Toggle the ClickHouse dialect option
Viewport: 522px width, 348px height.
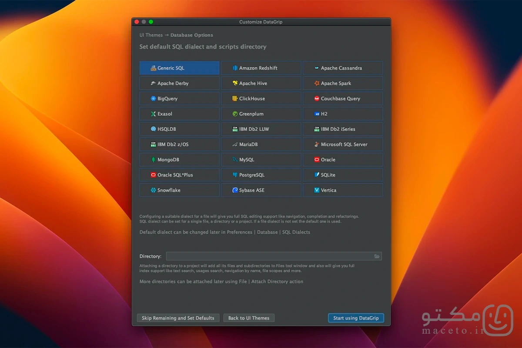tap(261, 98)
